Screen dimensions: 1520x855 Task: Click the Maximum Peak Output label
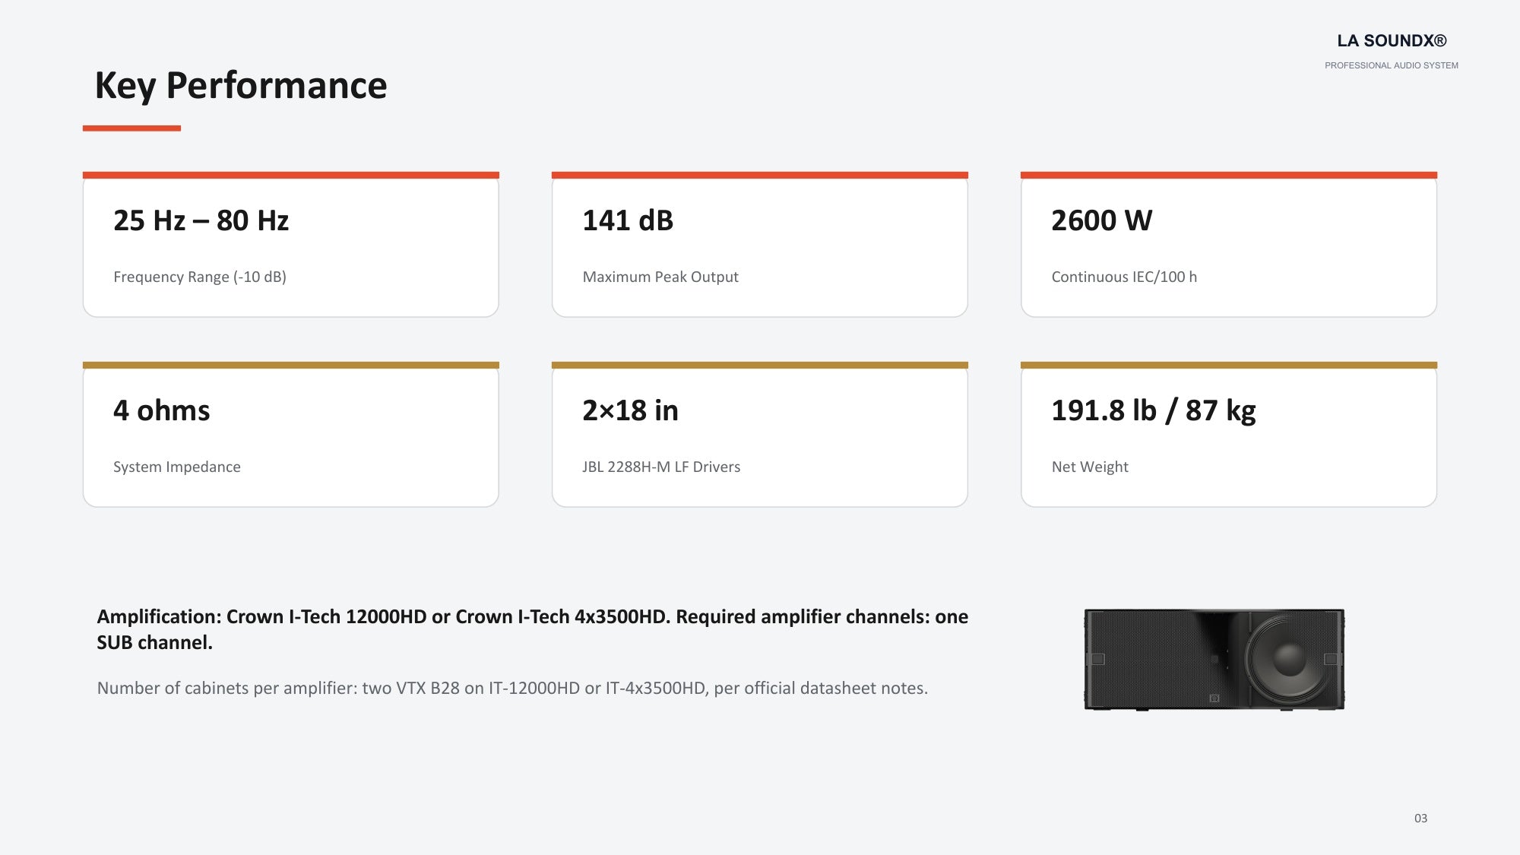coord(660,277)
